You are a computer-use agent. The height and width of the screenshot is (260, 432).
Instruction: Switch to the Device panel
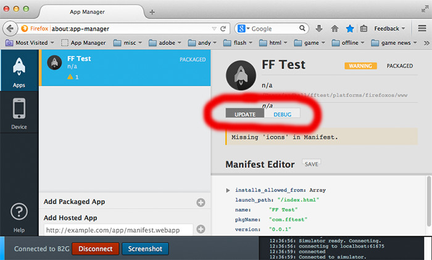(x=19, y=113)
